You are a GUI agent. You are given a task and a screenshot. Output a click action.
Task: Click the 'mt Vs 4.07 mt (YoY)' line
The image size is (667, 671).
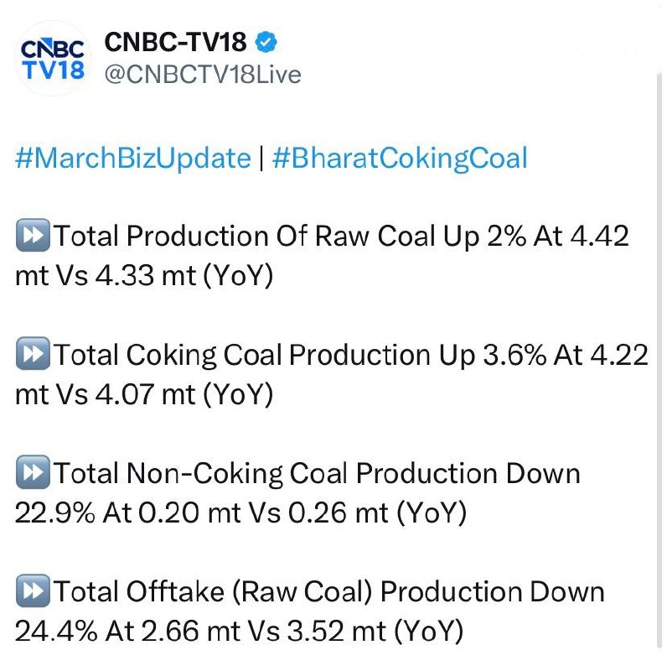pyautogui.click(x=144, y=394)
